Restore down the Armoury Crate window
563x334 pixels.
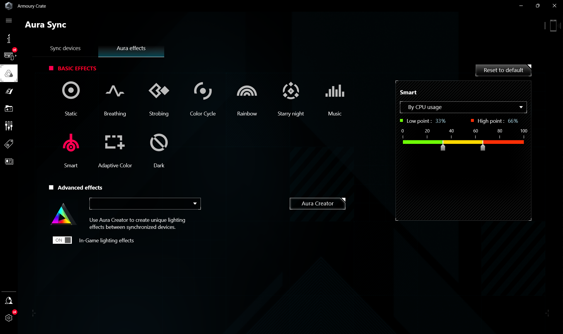tap(538, 6)
